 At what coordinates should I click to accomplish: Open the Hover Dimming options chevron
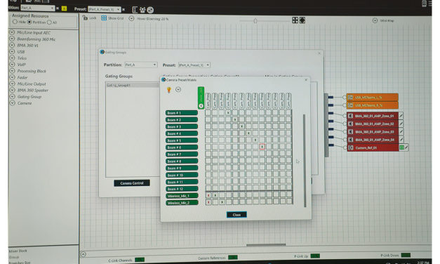[131, 18]
